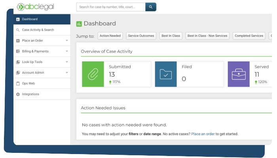Focus the case search field
The image size is (277, 158).
pyautogui.click(x=111, y=7)
